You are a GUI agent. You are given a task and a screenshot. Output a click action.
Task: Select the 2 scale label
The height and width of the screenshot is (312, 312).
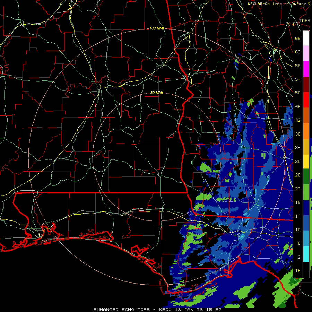[x=299, y=257]
